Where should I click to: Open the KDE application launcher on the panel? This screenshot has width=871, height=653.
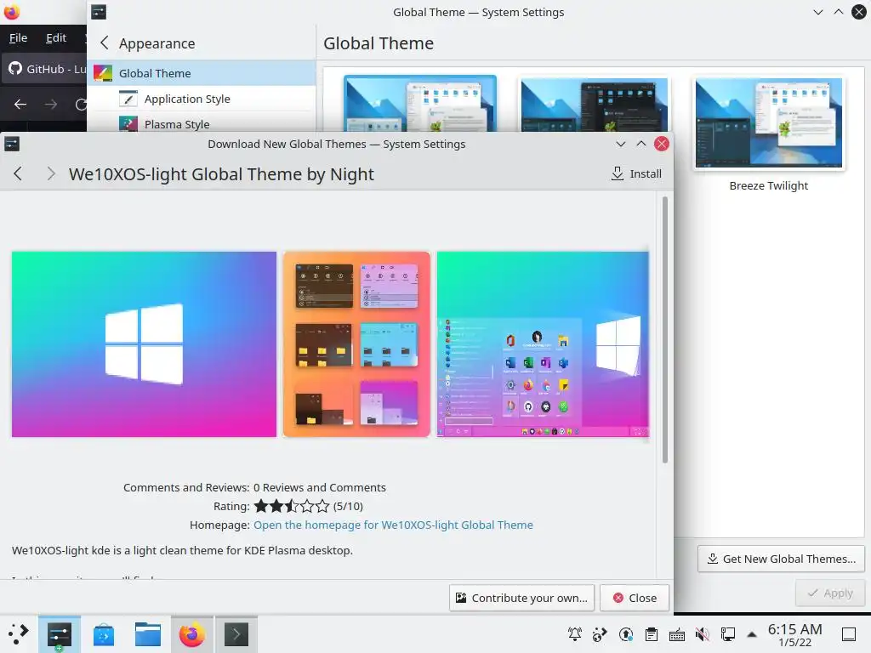pyautogui.click(x=19, y=634)
